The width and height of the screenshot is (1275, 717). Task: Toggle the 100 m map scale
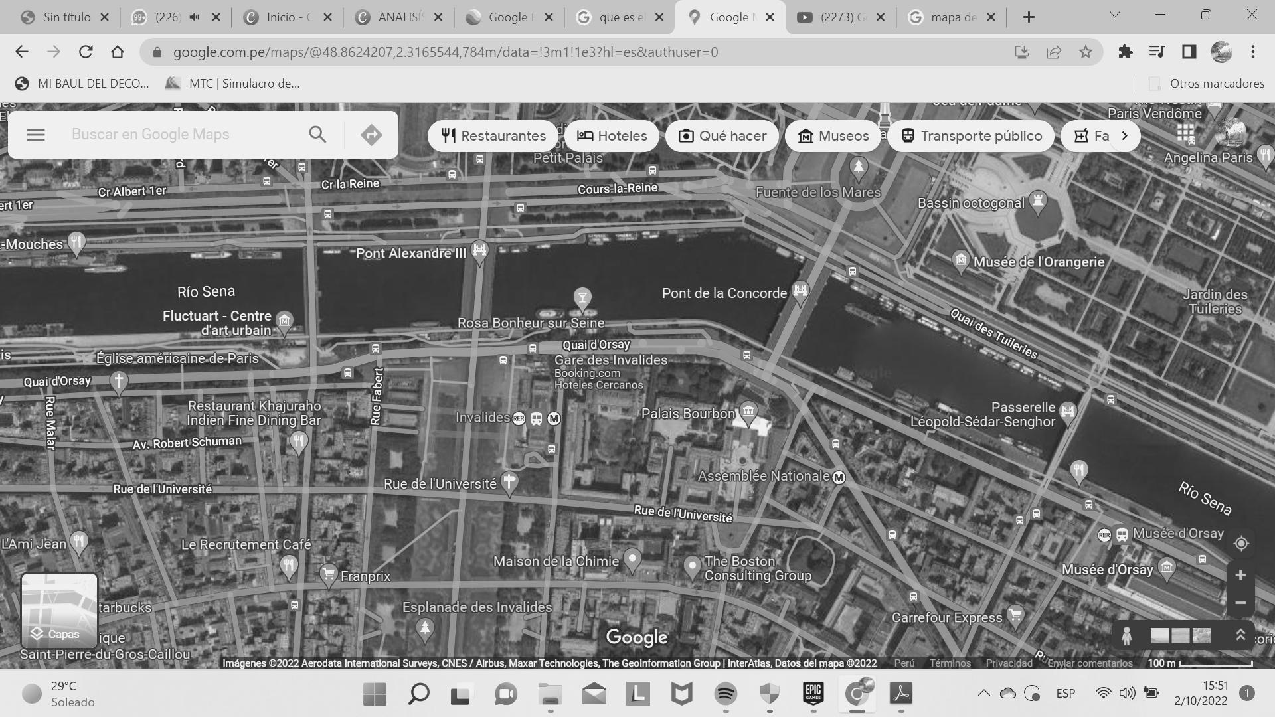point(1200,663)
